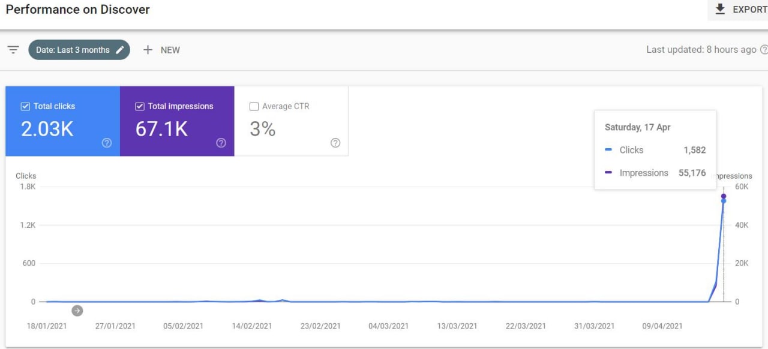Open the Date: Last 3 months filter chip

coord(79,50)
